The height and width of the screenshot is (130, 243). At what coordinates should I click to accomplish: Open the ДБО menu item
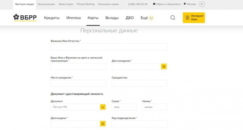point(130,18)
